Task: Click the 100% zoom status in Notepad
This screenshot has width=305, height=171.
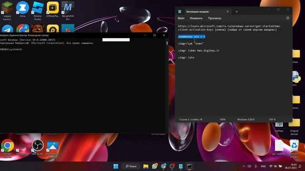Action: [x=223, y=119]
